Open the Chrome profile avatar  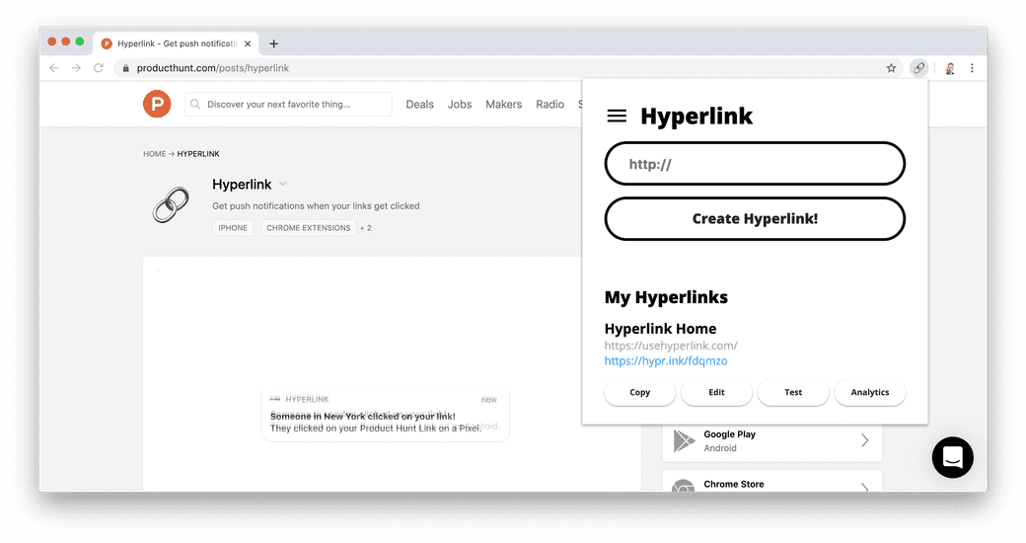tap(949, 68)
